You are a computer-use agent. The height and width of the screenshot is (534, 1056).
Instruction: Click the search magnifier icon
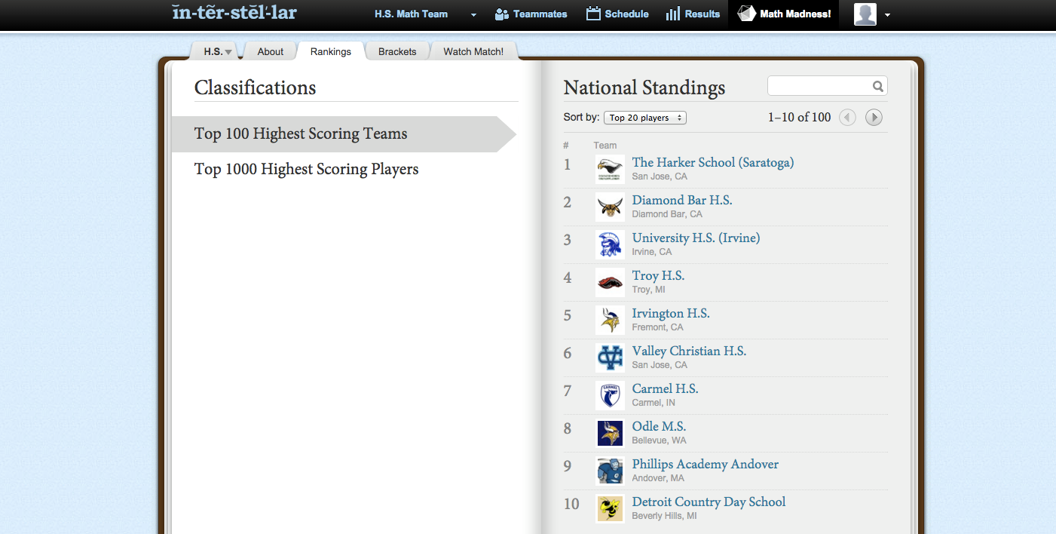click(x=878, y=86)
